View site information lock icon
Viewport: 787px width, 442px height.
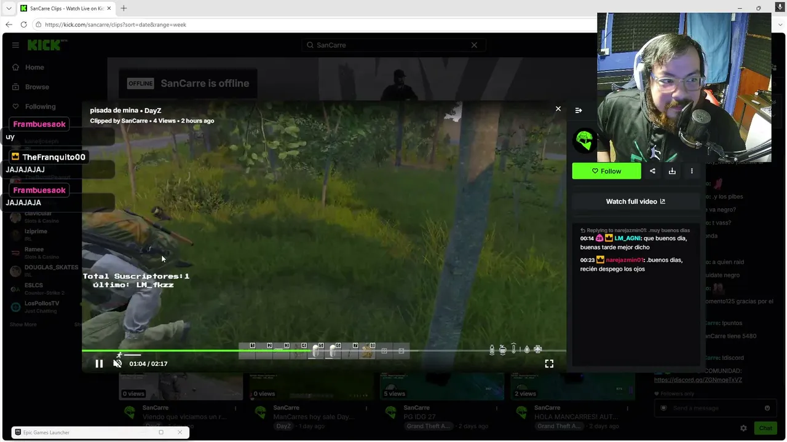[x=38, y=25]
